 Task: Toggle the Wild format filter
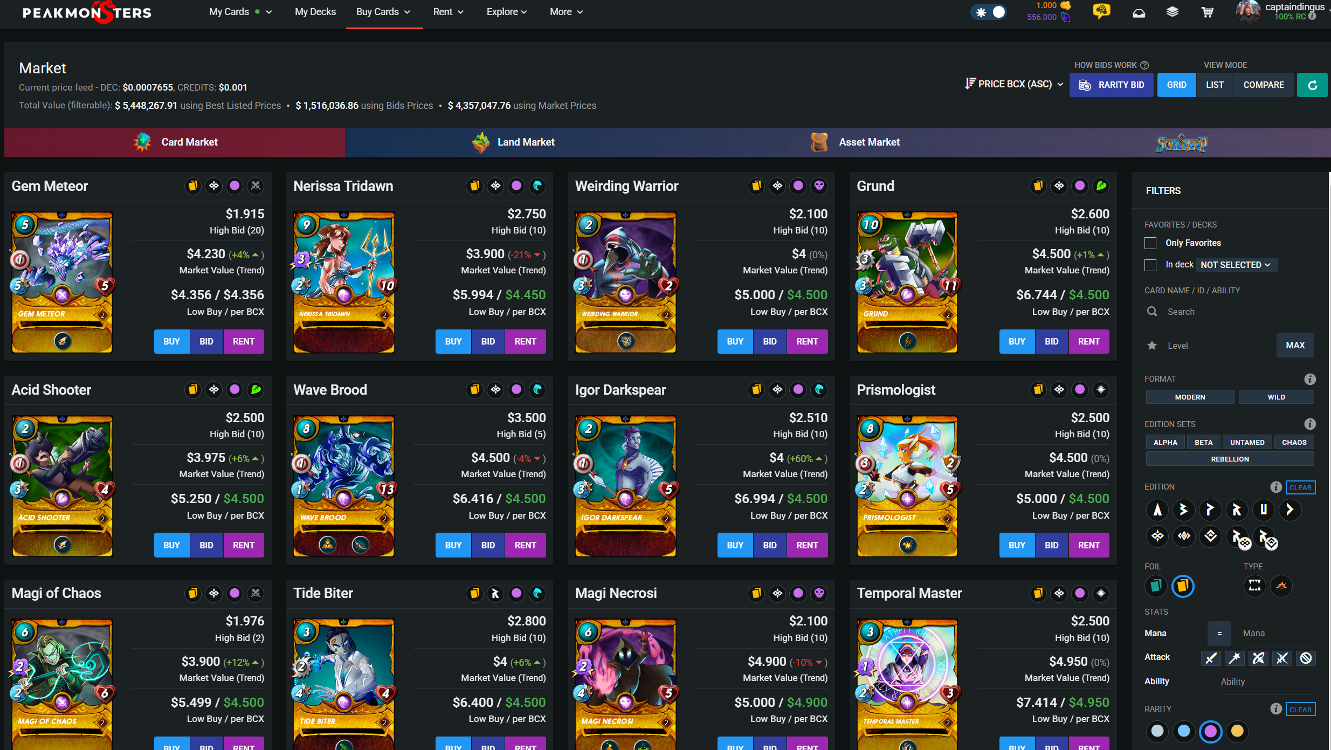pyautogui.click(x=1276, y=397)
